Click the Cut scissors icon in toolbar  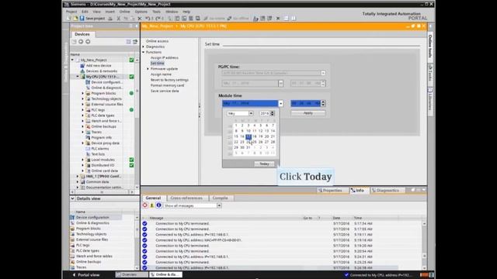click(119, 19)
